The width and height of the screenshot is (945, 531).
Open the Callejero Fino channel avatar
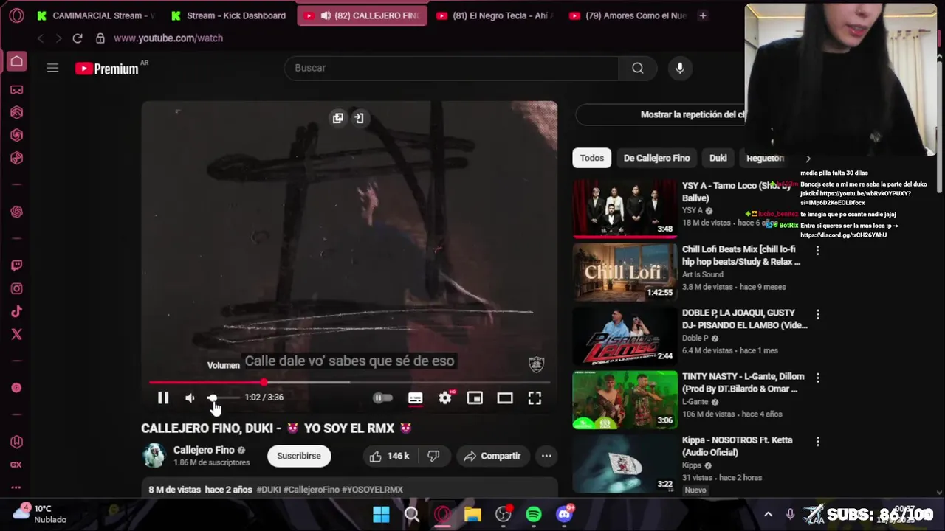click(x=154, y=456)
